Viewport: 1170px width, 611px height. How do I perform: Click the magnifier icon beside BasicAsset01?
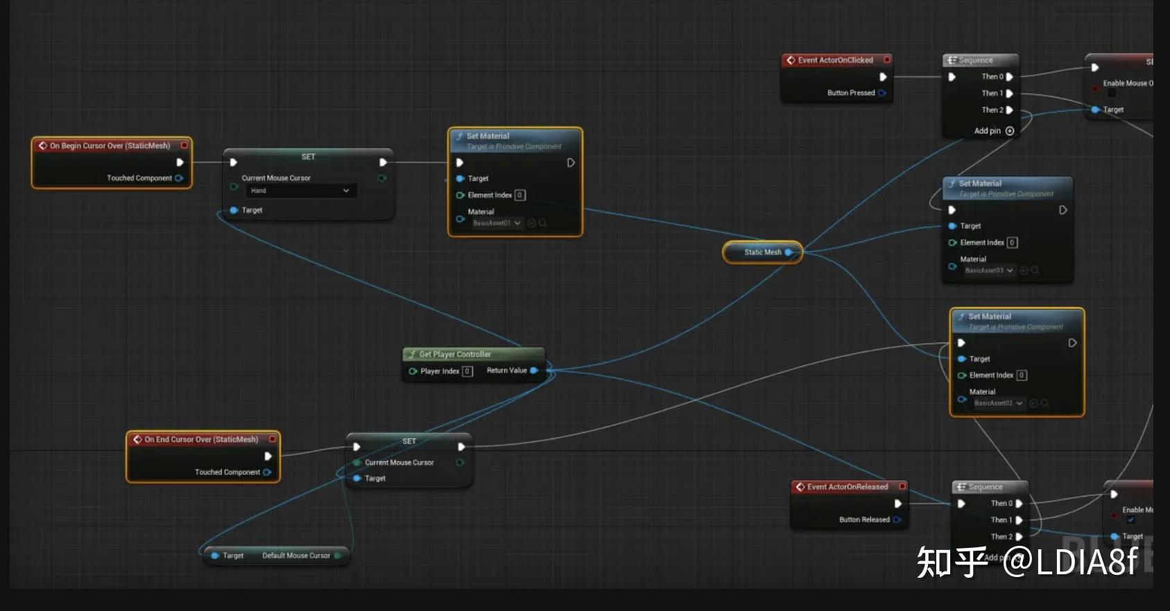tap(543, 223)
